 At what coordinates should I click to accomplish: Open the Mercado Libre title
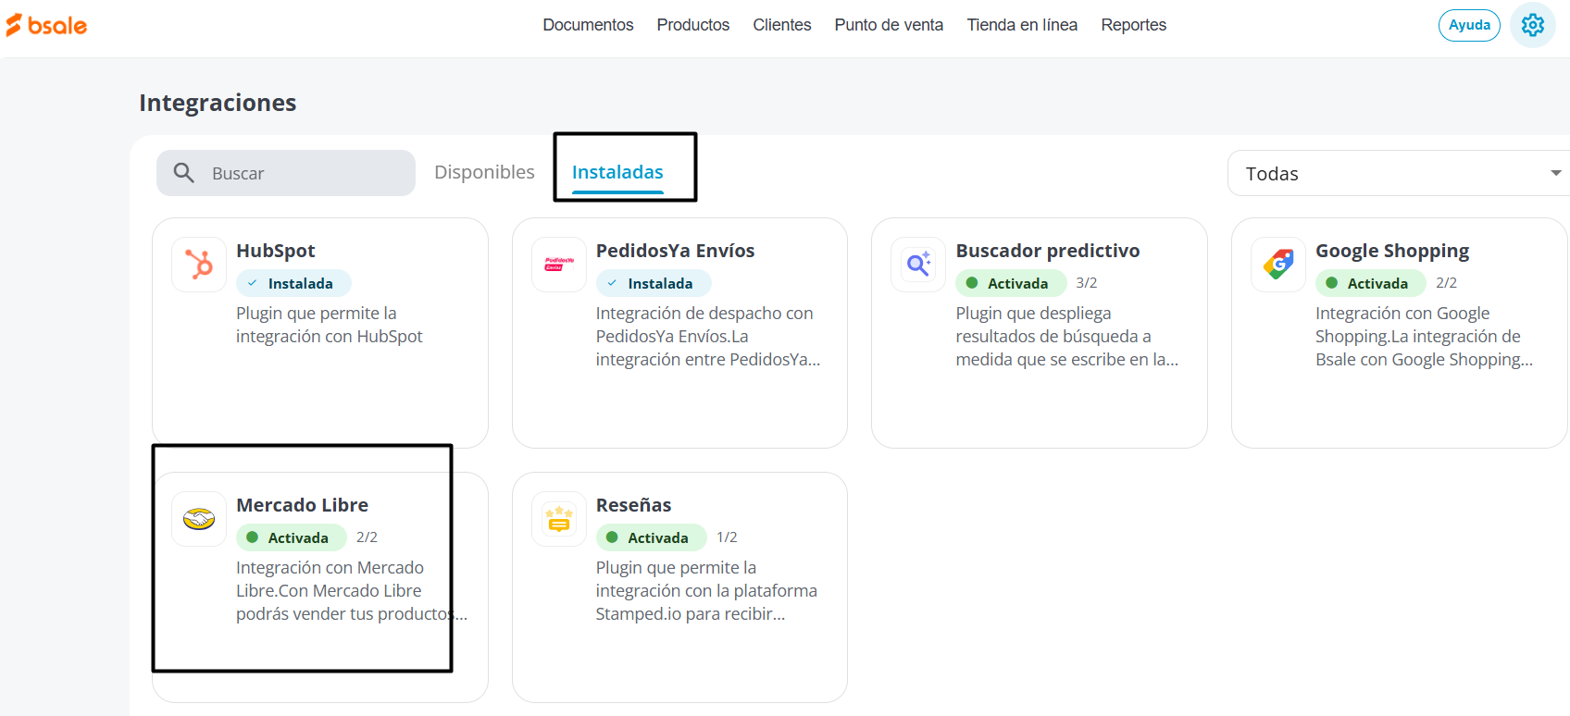(x=302, y=505)
